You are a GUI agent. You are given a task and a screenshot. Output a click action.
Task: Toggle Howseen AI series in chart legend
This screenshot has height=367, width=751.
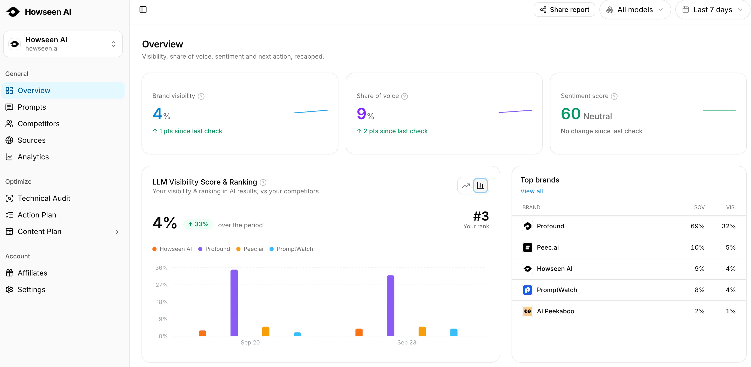pos(172,249)
